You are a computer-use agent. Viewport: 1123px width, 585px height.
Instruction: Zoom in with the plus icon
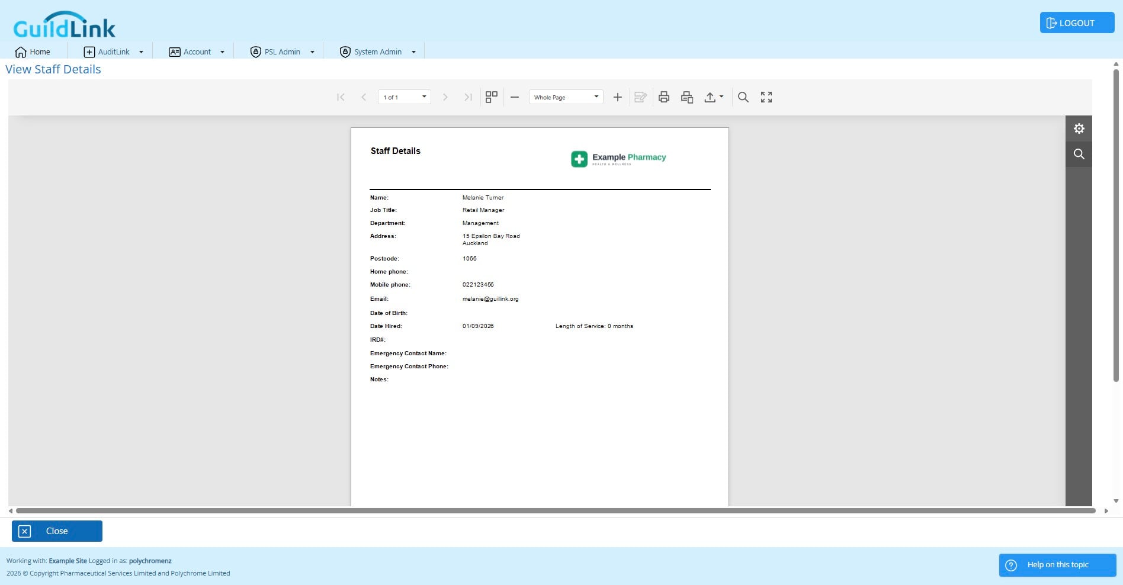(x=617, y=97)
